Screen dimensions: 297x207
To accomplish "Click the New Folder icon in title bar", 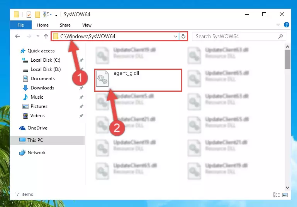I will point(37,15).
